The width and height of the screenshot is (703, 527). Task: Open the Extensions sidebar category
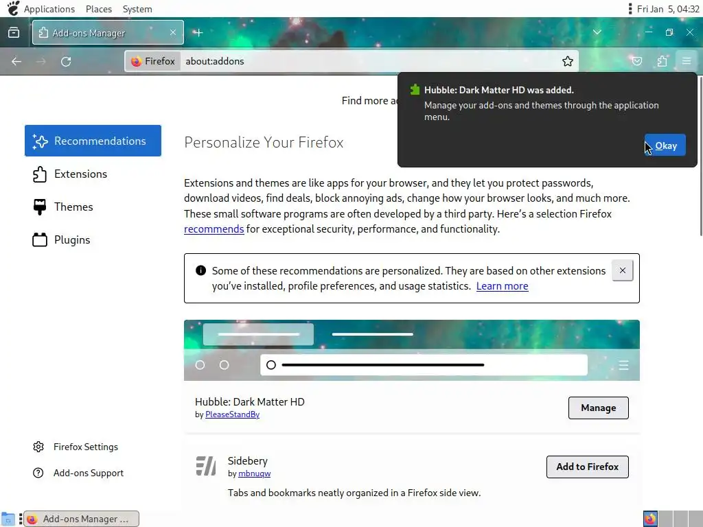coord(93,174)
